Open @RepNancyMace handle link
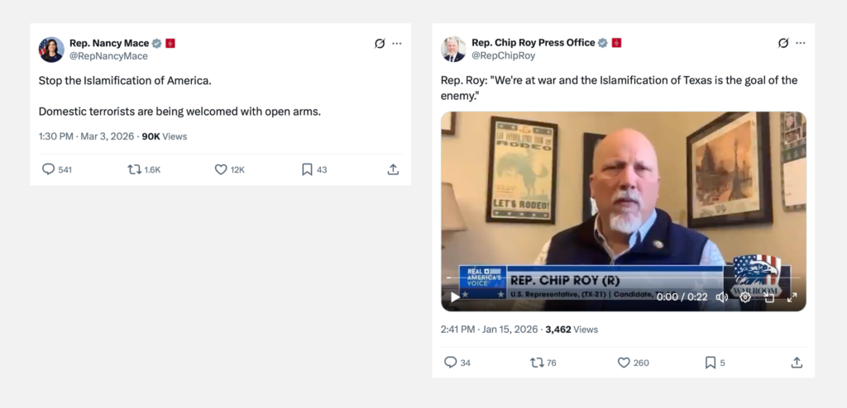The height and width of the screenshot is (408, 847). (108, 56)
